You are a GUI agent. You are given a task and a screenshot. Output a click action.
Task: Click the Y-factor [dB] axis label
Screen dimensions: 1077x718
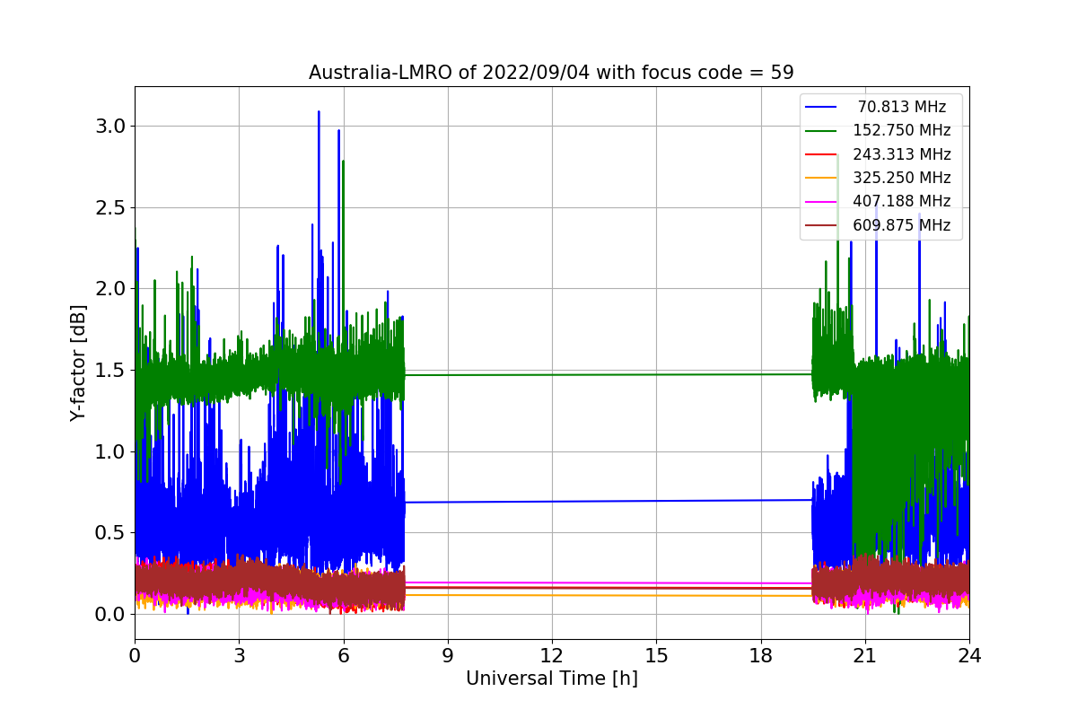pos(79,363)
